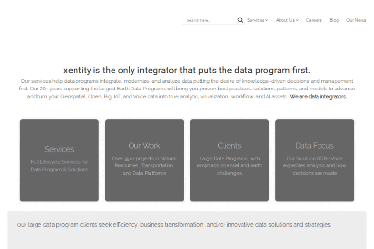
Task: Click 'Large Data Programs' card description
Action: pyautogui.click(x=229, y=165)
